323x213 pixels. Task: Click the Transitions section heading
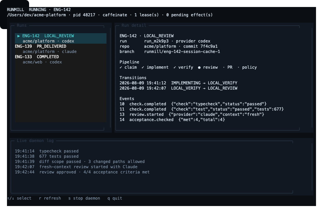click(x=133, y=78)
